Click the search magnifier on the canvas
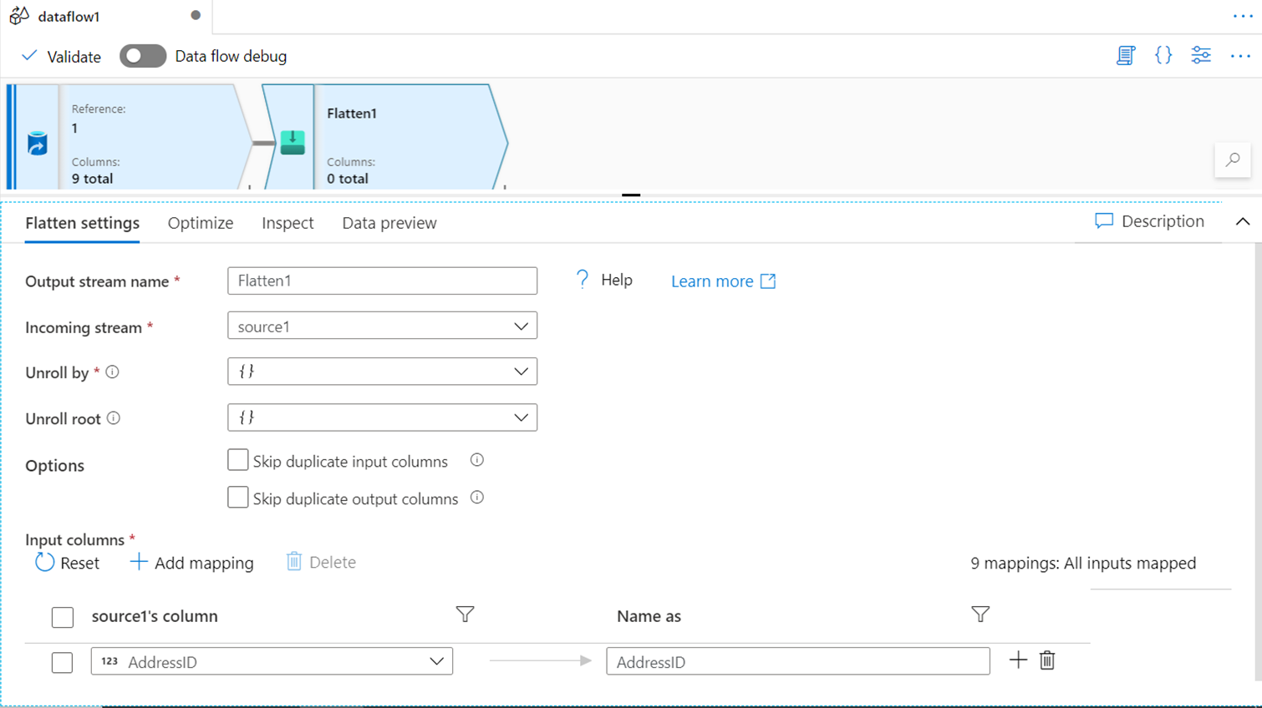 [1233, 159]
